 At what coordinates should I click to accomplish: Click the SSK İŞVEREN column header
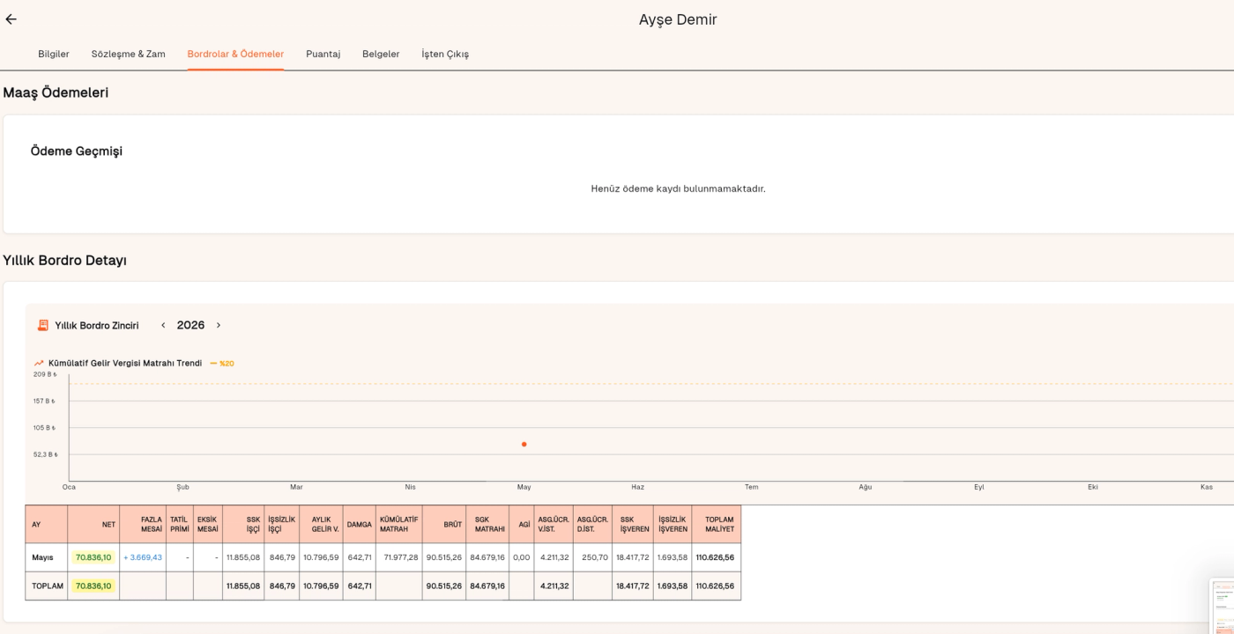(x=635, y=524)
